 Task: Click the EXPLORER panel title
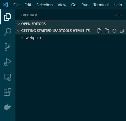point(29,15)
